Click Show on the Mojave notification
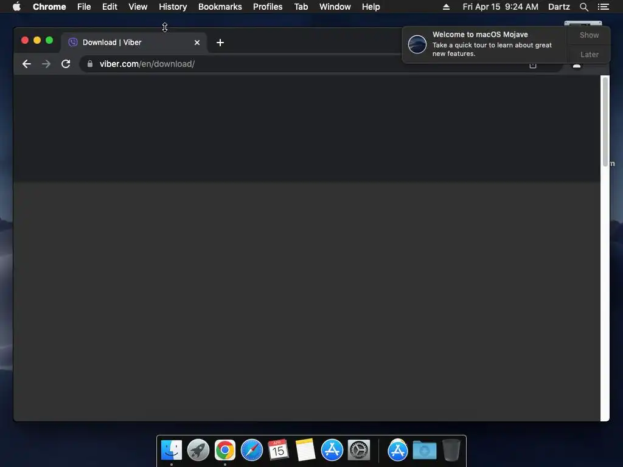The image size is (623, 467). [589, 35]
